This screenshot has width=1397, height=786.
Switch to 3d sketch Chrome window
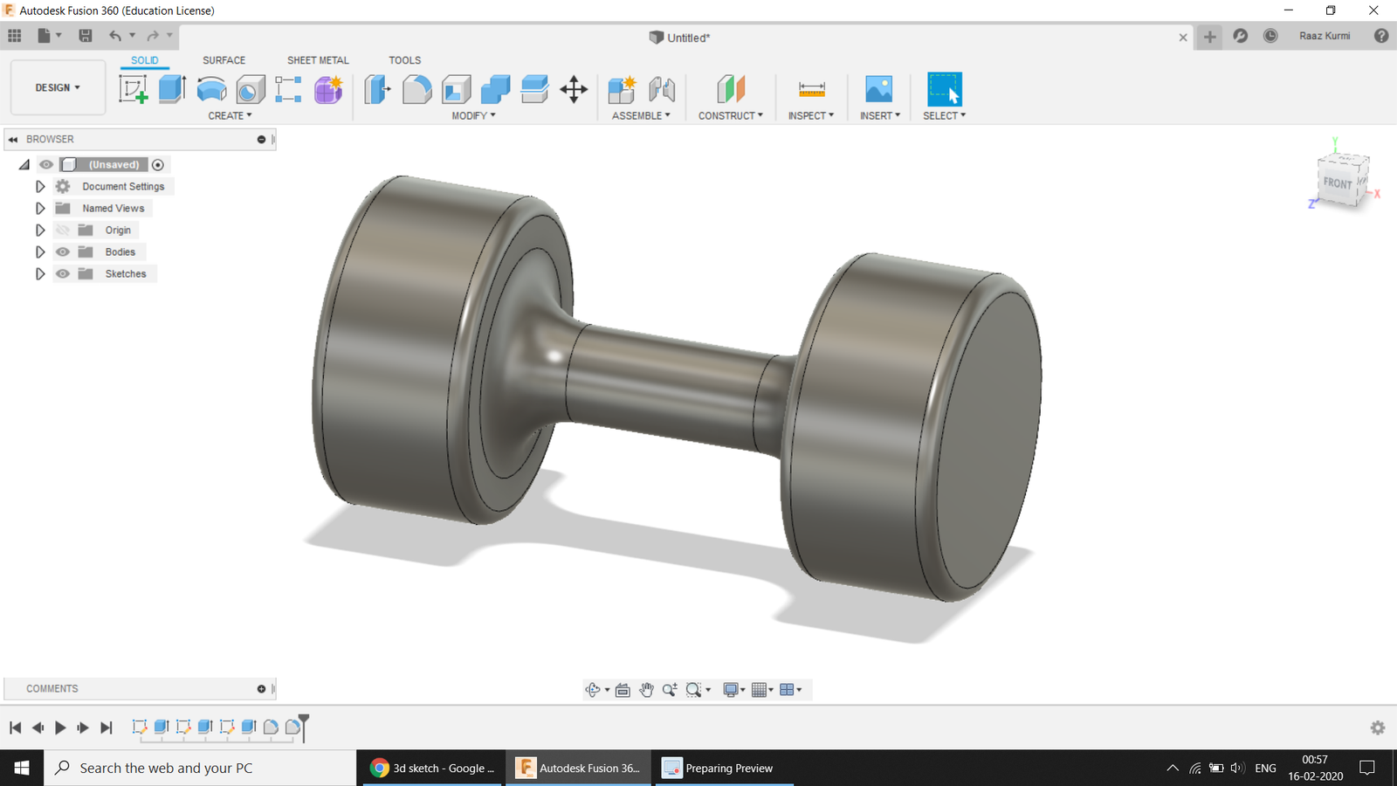click(x=431, y=768)
